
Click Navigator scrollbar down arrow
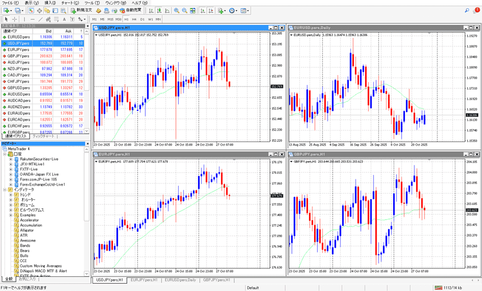pos(87,273)
